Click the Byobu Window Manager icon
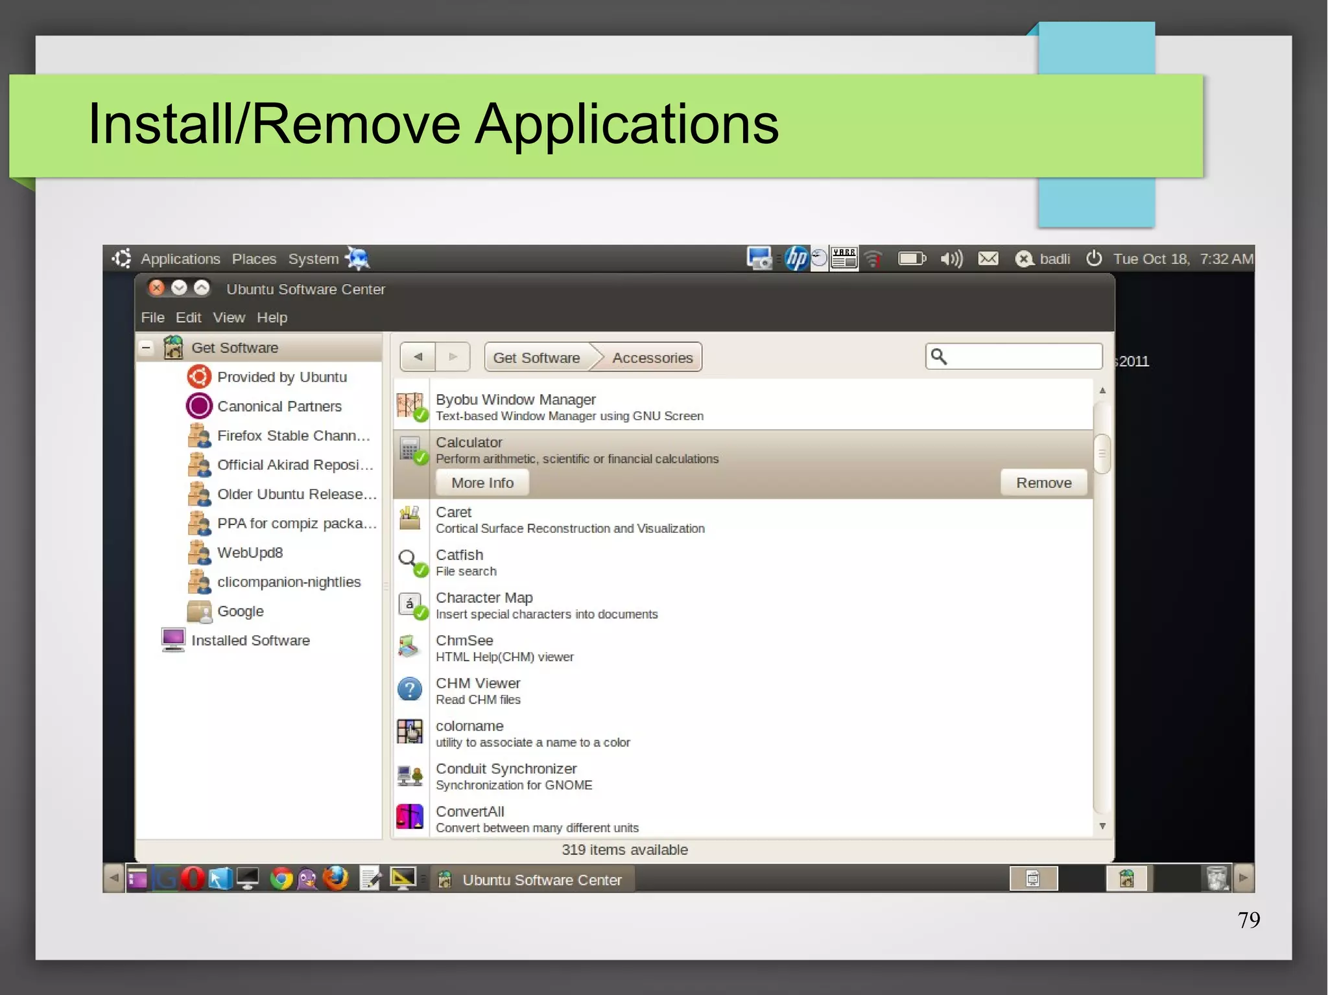Viewport: 1328px width, 995px height. [412, 407]
